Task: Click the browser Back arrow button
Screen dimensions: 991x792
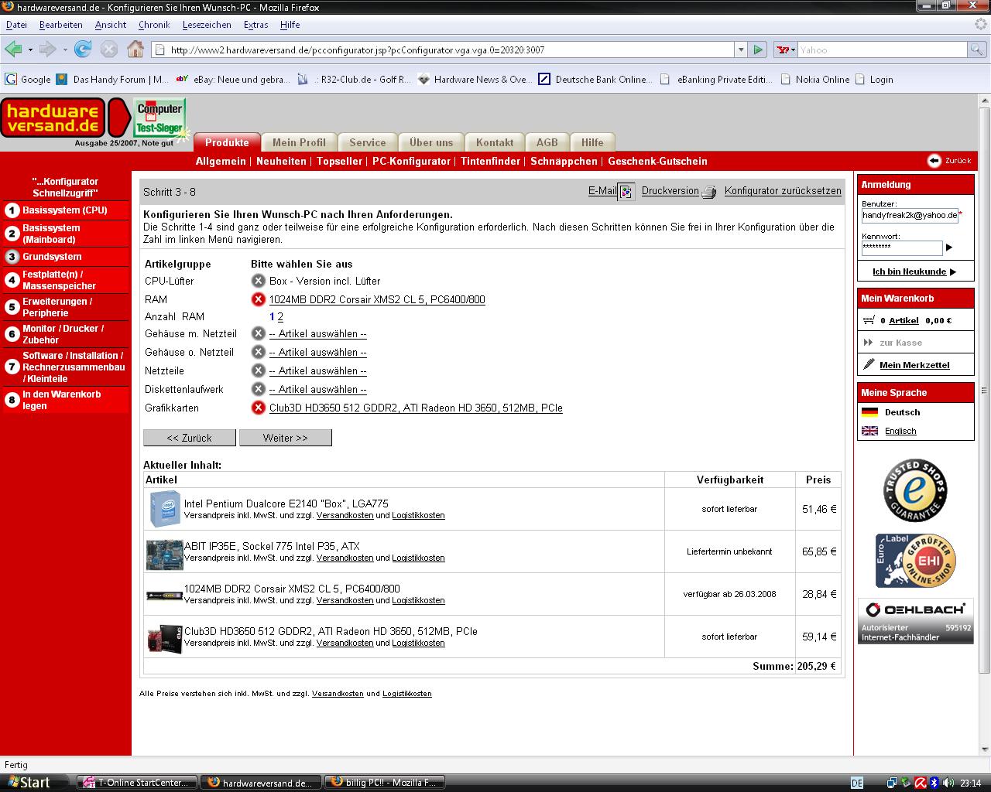Action: point(13,49)
